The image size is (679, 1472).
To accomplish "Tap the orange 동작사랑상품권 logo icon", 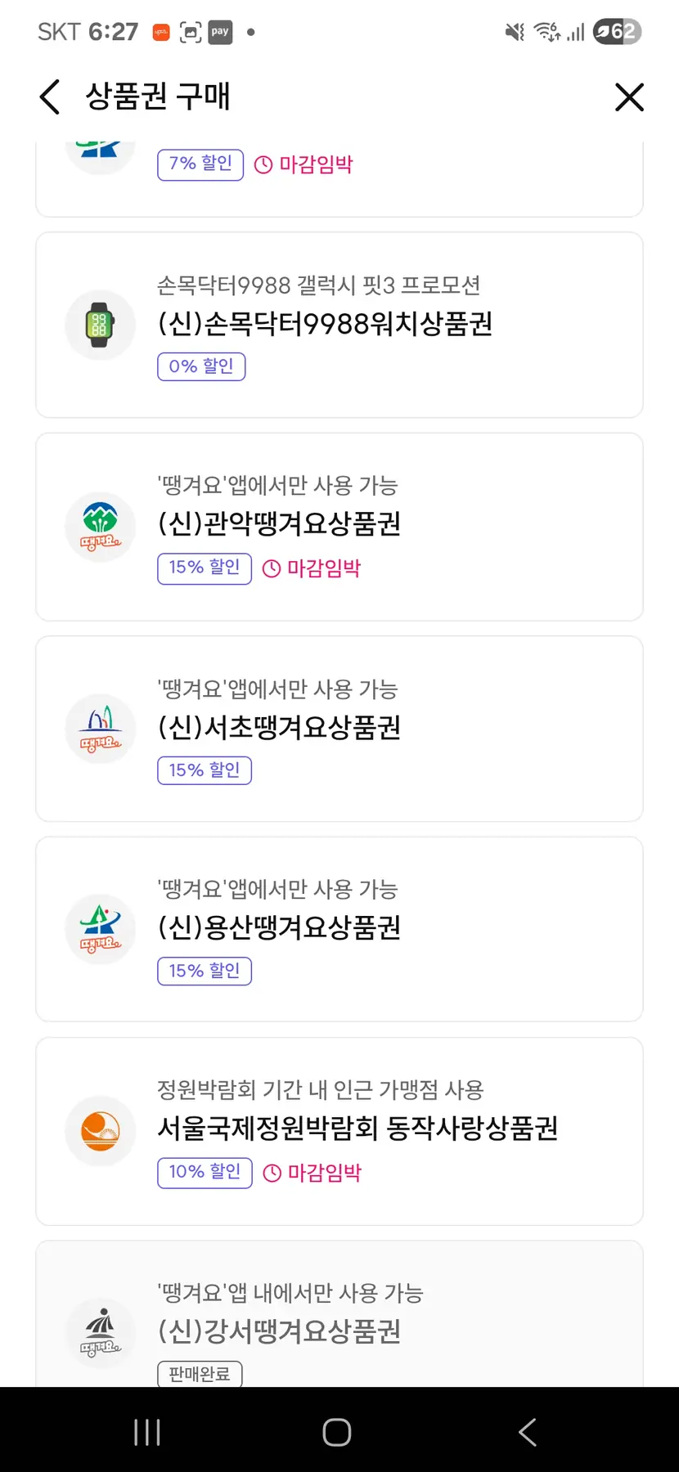I will click(x=100, y=1131).
